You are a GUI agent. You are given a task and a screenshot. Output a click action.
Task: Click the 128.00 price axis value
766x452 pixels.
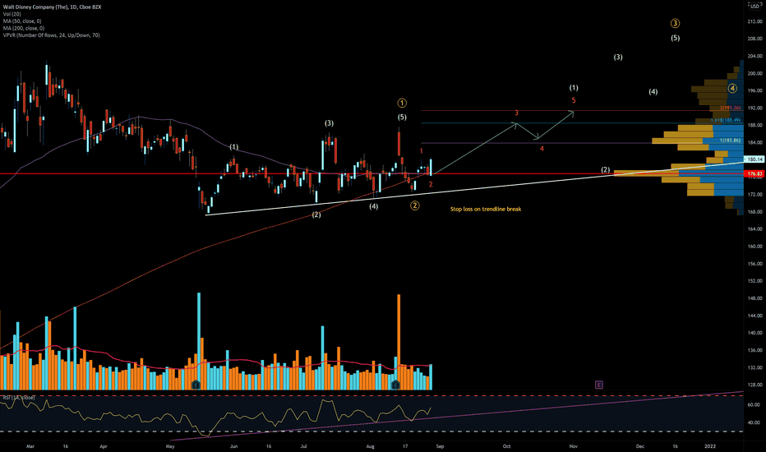[x=754, y=385]
